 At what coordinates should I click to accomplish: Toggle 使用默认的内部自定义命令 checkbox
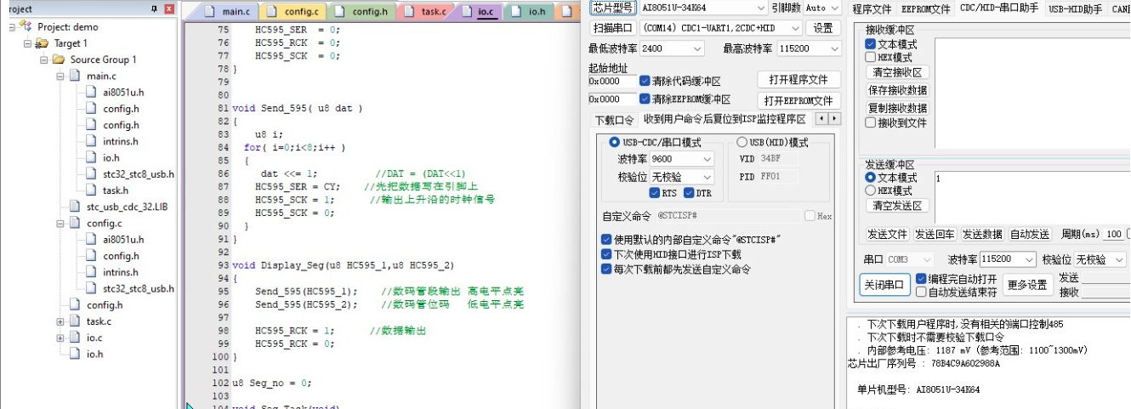[606, 239]
